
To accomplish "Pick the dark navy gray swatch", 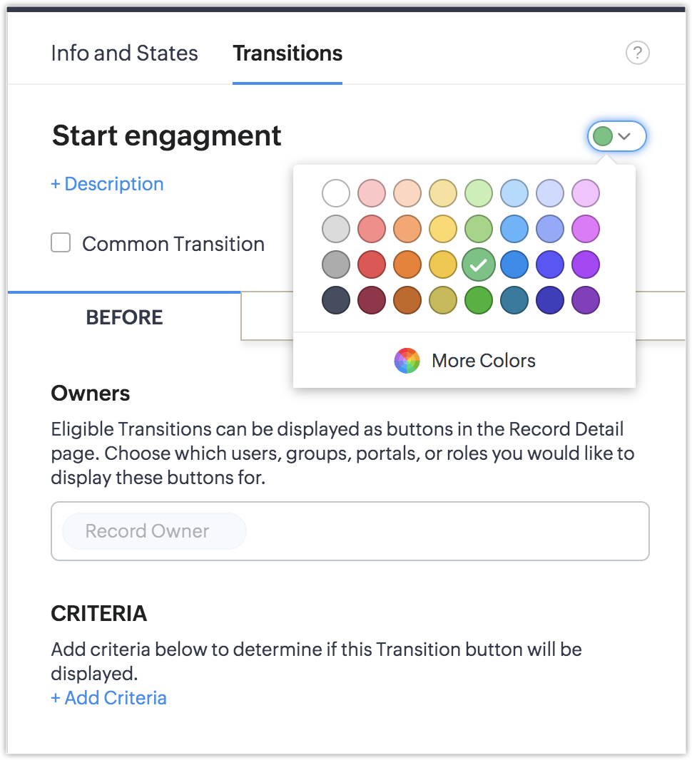I will 336,300.
